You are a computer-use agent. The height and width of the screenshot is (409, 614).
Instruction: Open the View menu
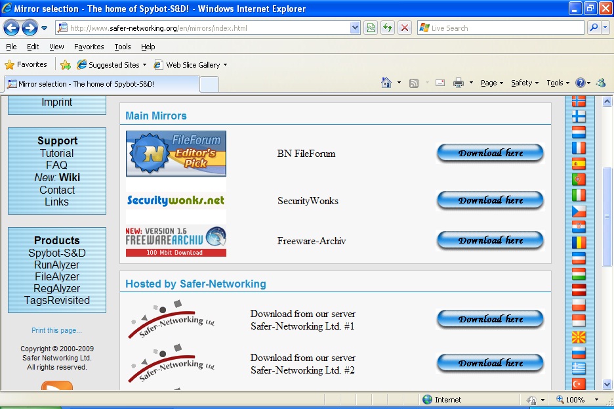[x=56, y=47]
